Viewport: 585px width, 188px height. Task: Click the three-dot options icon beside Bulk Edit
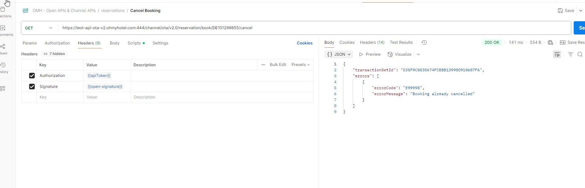(x=263, y=65)
